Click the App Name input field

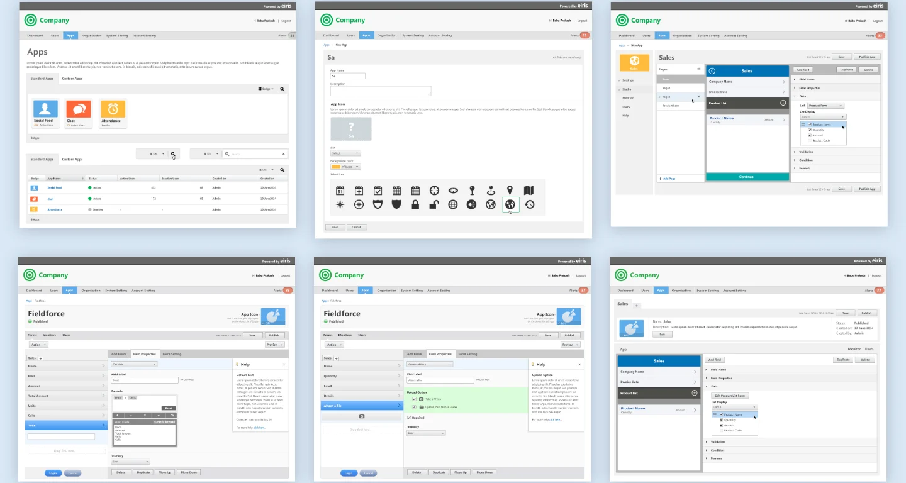tap(348, 76)
